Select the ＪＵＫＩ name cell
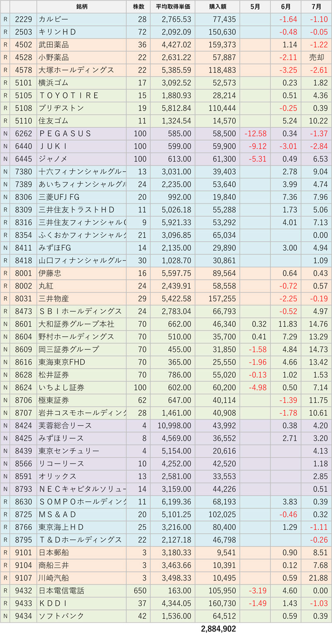This screenshot has height=633, width=332. (x=81, y=146)
